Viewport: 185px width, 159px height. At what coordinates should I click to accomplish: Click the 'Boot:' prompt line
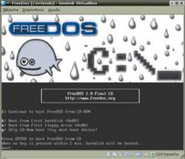(7, 148)
